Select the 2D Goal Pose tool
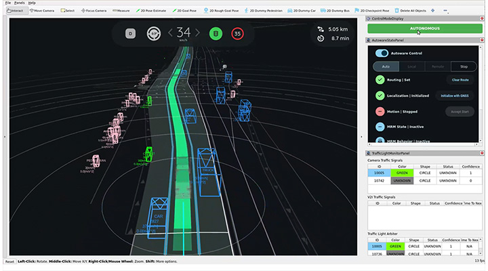 click(184, 11)
